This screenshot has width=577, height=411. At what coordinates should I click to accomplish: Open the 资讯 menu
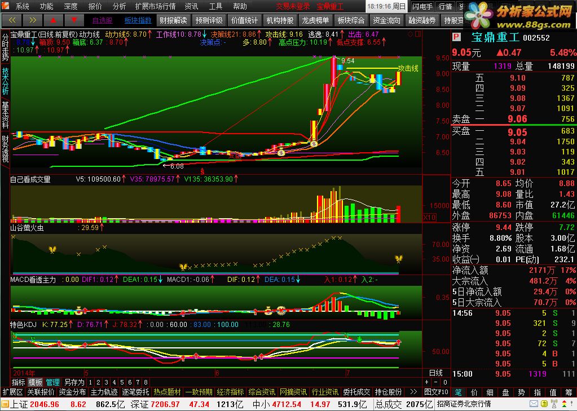pyautogui.click(x=191, y=6)
